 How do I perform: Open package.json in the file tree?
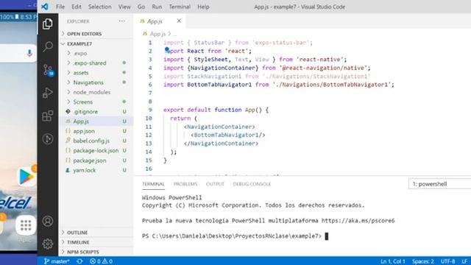pos(96,160)
